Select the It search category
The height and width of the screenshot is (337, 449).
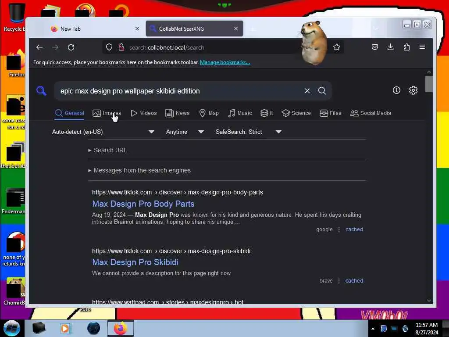tap(267, 113)
